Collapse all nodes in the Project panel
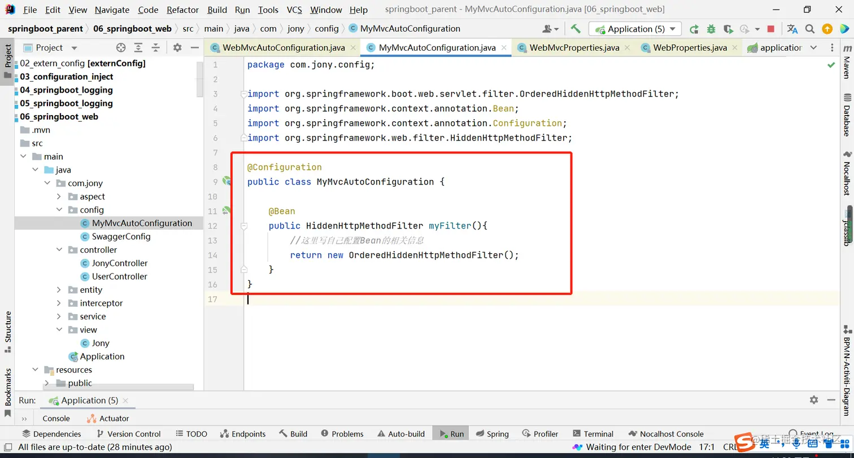The image size is (854, 458). click(156, 48)
